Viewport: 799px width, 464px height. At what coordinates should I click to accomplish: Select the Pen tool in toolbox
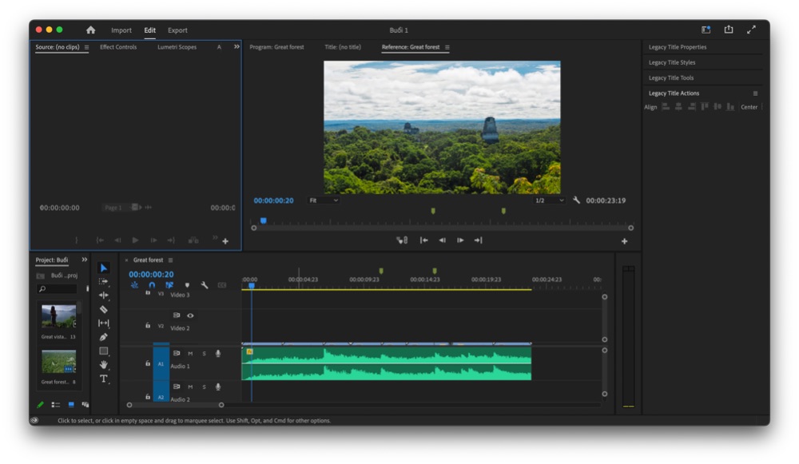[103, 337]
